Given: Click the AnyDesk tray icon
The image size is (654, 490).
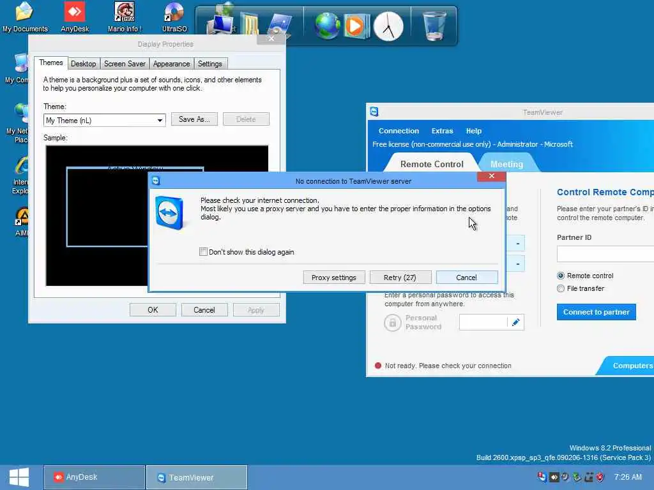Looking at the screenshot, I should [554, 477].
